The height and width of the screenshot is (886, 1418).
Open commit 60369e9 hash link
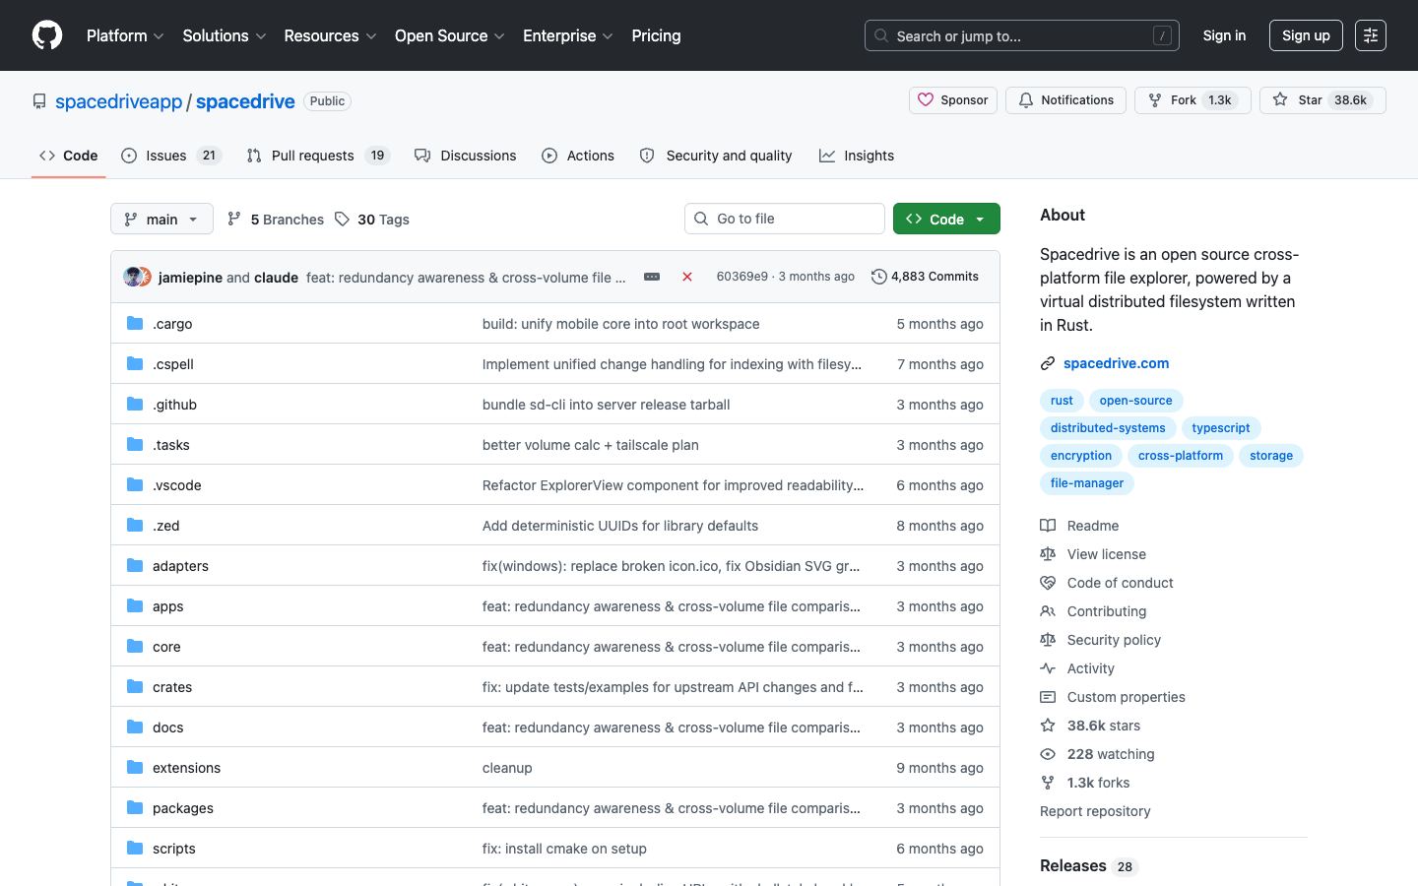[x=741, y=277]
